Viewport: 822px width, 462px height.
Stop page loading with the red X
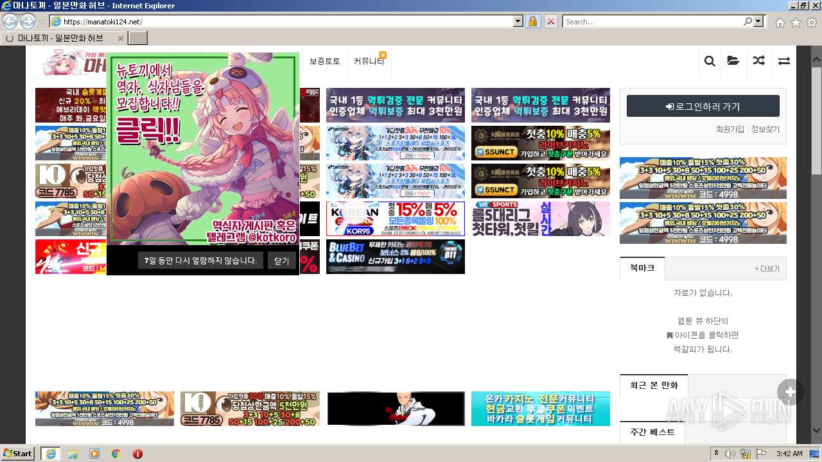click(550, 21)
